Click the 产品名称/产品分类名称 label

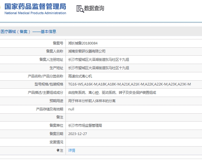(x=46, y=76)
